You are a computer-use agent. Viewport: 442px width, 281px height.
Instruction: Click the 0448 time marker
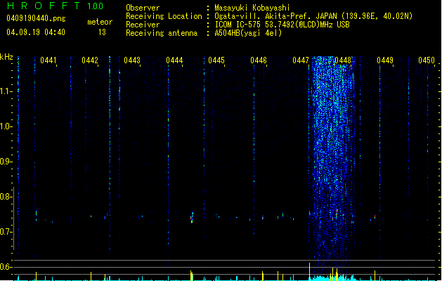(343, 60)
